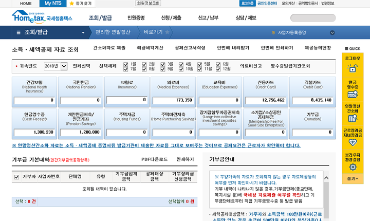Click 제공동의현황

(x=318, y=48)
